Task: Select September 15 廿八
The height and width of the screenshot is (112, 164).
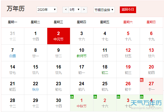Action: (36, 70)
